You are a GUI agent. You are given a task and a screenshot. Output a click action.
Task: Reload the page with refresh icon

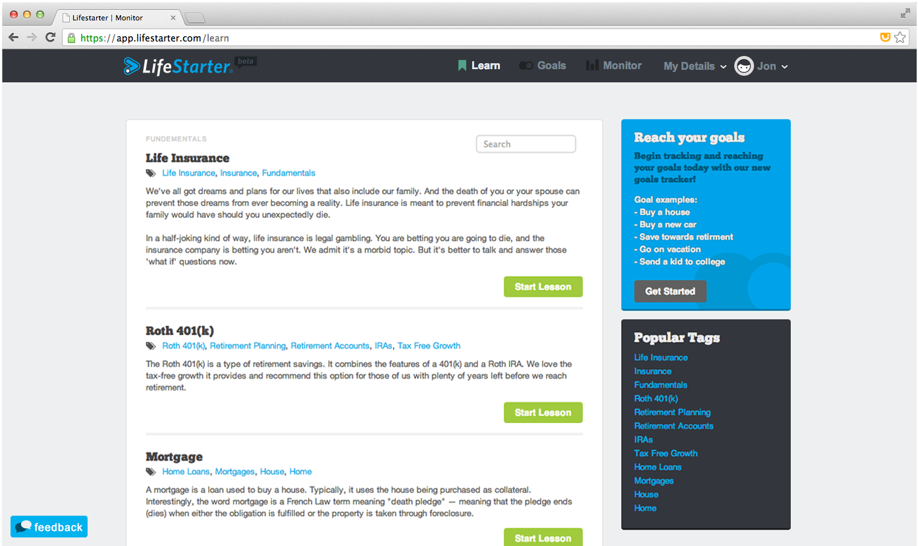coord(50,38)
